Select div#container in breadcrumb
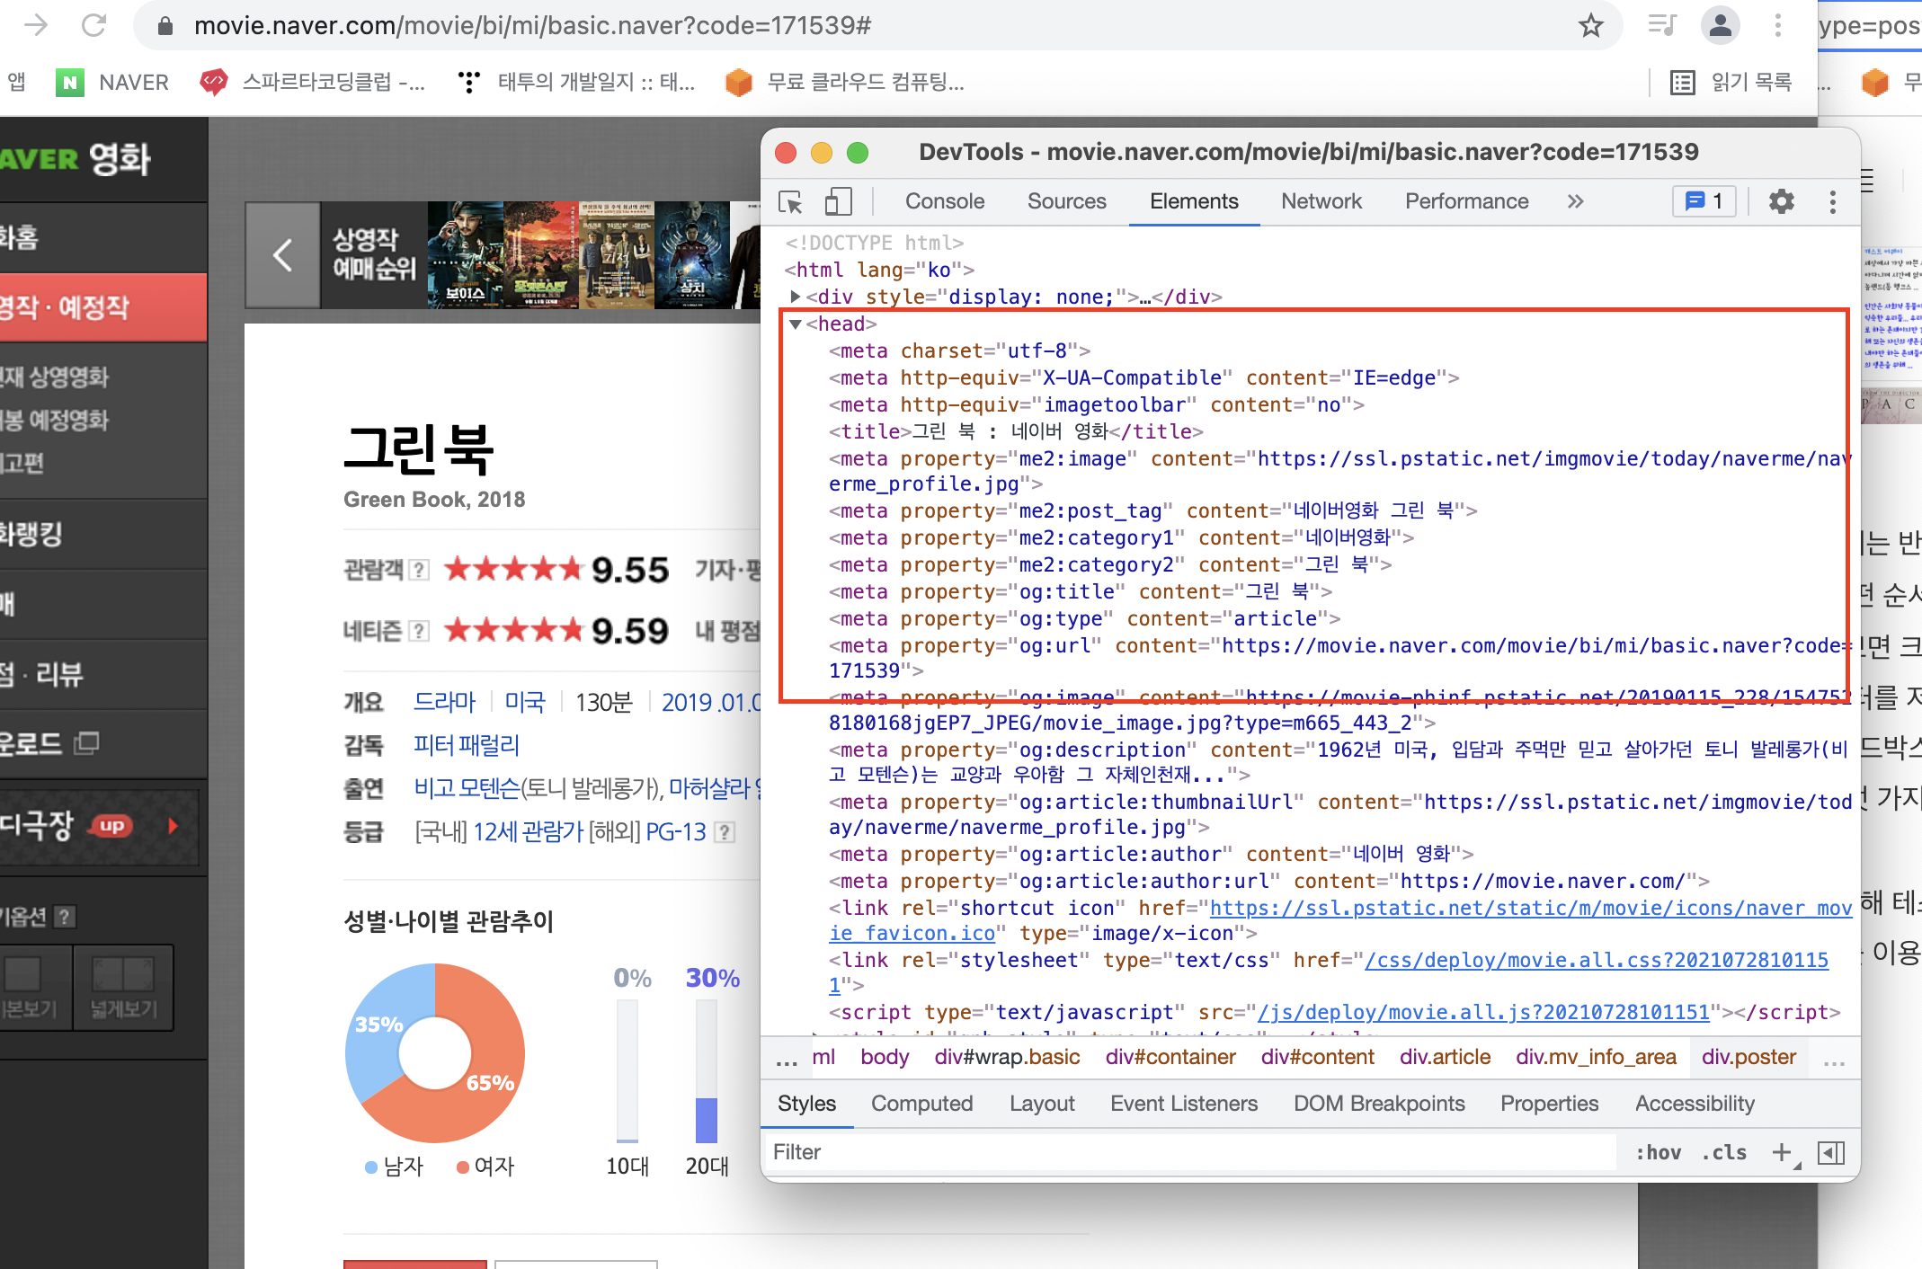 coord(1170,1057)
